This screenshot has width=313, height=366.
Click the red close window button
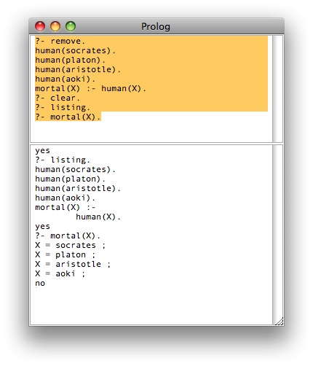[40, 26]
